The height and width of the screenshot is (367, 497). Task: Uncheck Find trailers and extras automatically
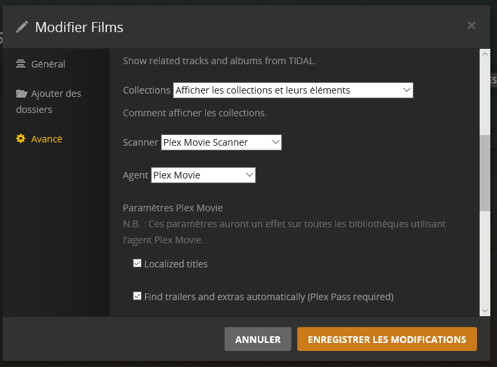[x=138, y=295]
